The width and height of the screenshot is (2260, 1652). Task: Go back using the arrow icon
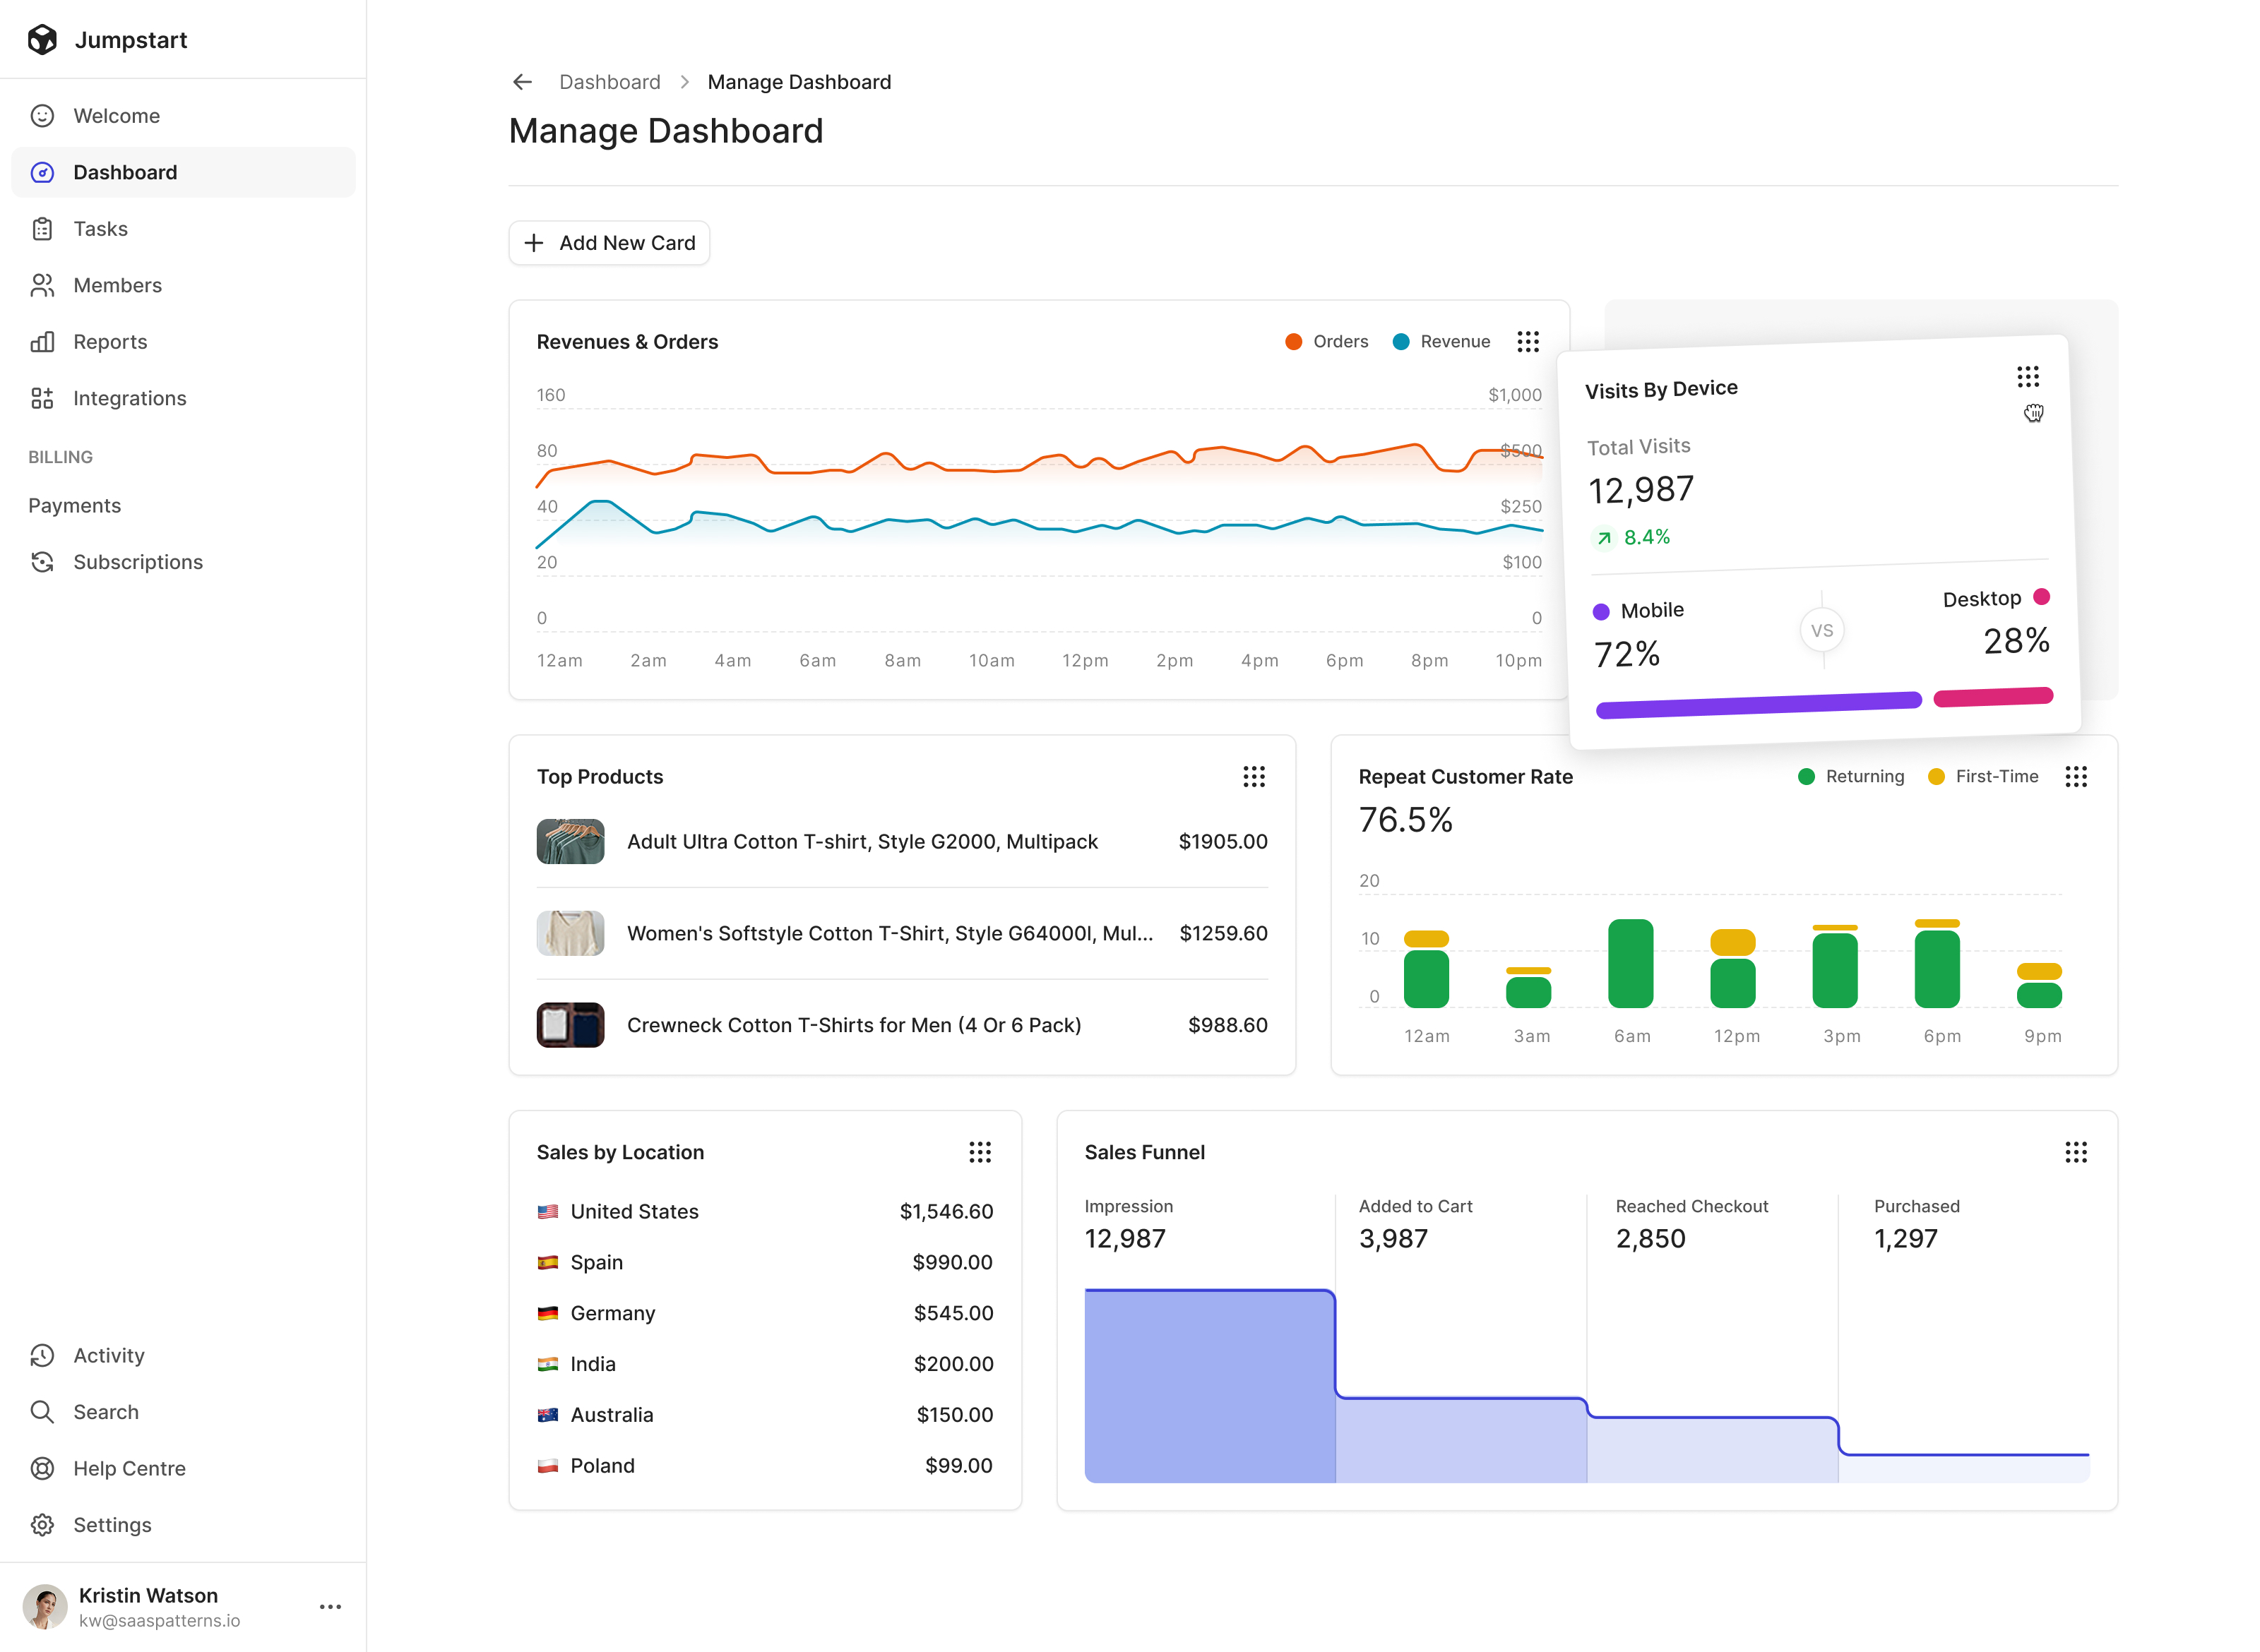[522, 82]
